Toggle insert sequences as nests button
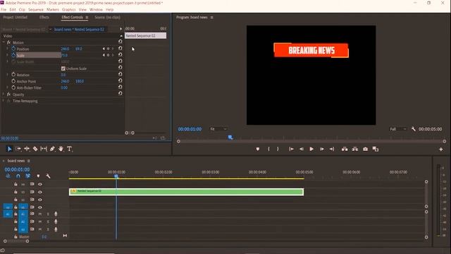 (8, 176)
